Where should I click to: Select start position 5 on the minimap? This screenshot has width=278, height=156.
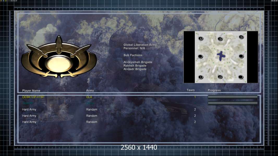241,37
